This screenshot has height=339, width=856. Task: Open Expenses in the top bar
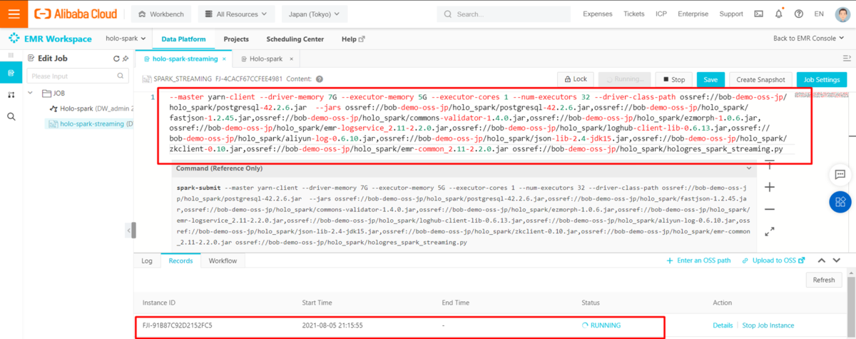click(598, 14)
